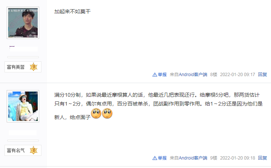This screenshot has height=168, width=271.
Task: Click 举报 link on the 8楼 post
Action: [x=162, y=75]
